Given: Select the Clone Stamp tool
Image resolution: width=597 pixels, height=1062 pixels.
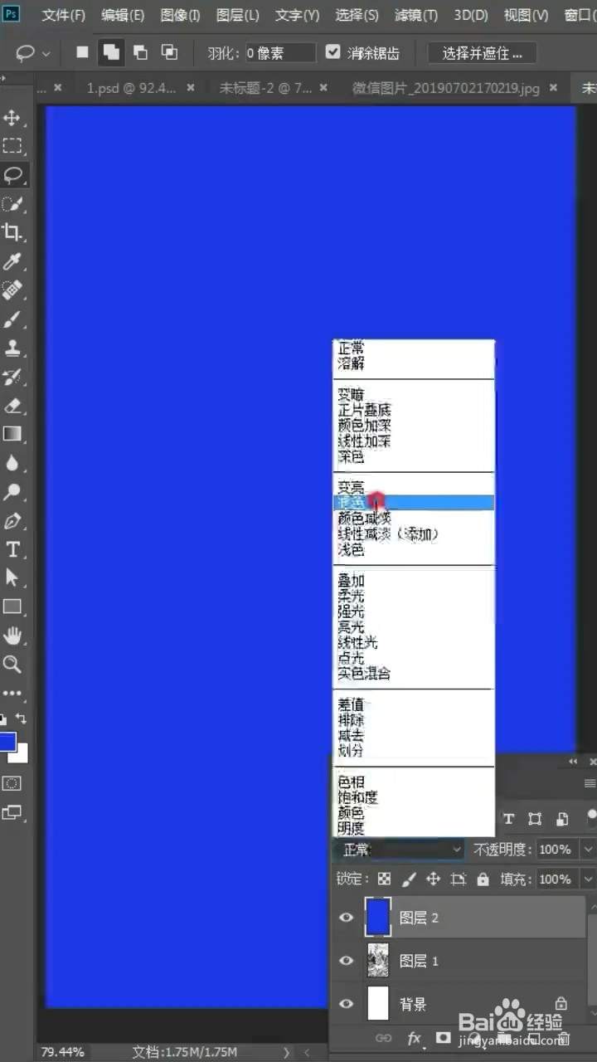Looking at the screenshot, I should click(x=12, y=348).
